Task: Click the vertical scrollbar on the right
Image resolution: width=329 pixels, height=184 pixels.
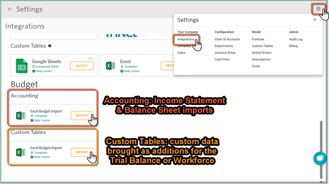Action: pyautogui.click(x=321, y=150)
